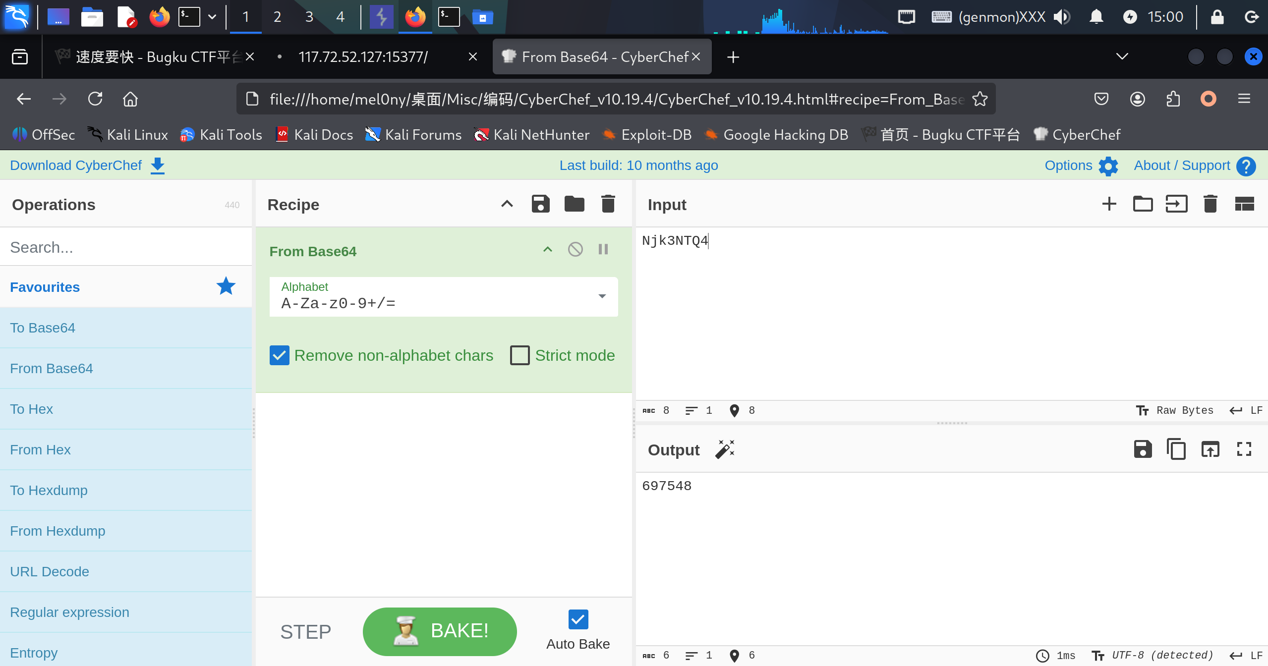Toggle Remove non-alphabet chars checkbox

pos(280,355)
